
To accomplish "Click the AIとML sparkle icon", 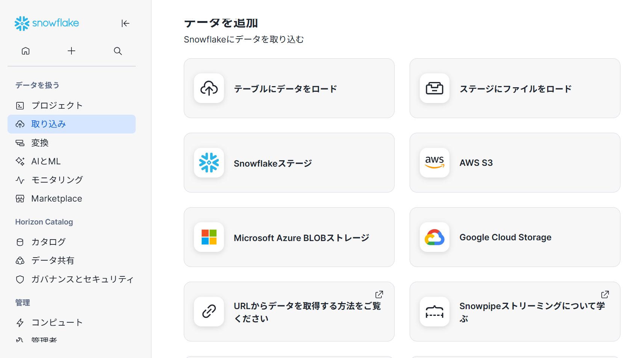I will click(20, 161).
